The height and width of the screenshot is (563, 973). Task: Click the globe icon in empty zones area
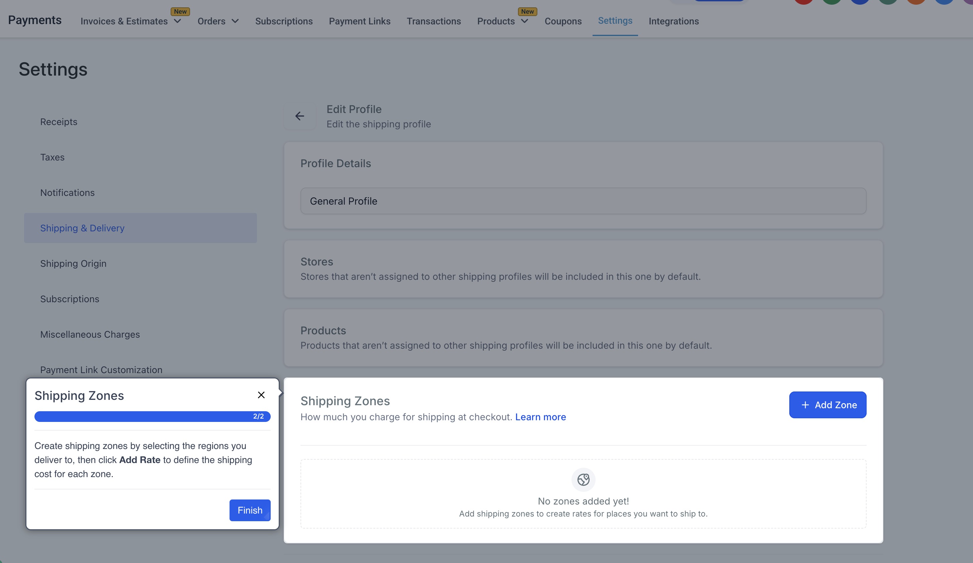click(583, 480)
